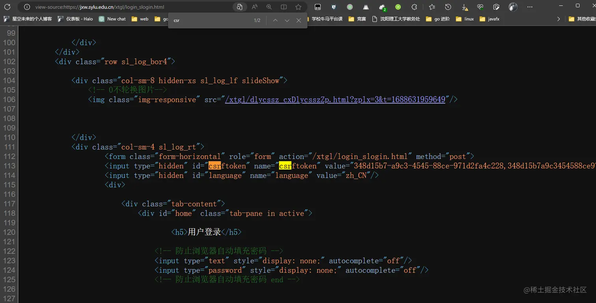Click the "col-sm-4 sl_log_rt" class text
596x303 pixels.
[159, 147]
